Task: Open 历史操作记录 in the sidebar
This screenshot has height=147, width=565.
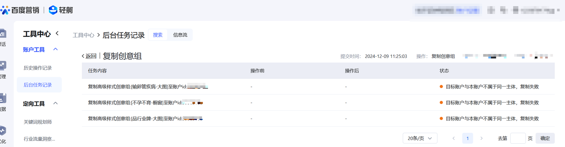Action: point(38,68)
